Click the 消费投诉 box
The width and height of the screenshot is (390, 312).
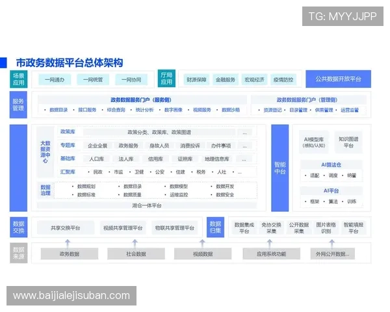(190, 146)
